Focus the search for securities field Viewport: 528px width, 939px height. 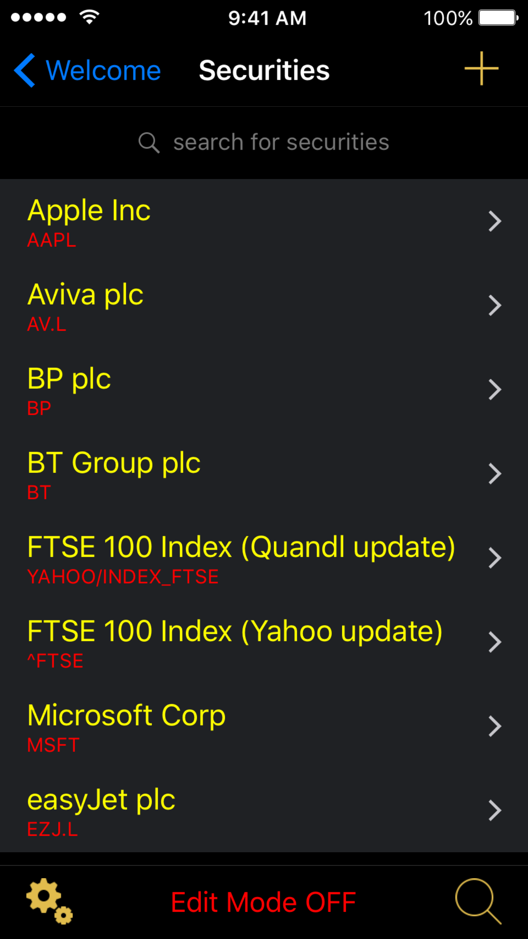[x=264, y=142]
